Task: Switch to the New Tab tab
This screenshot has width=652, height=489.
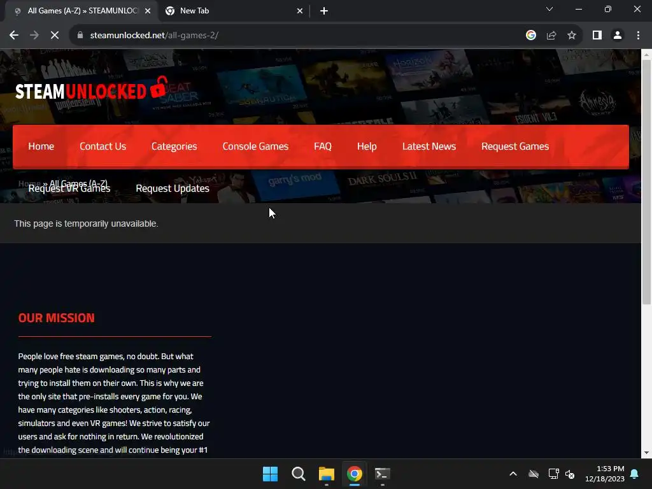Action: pos(234,11)
